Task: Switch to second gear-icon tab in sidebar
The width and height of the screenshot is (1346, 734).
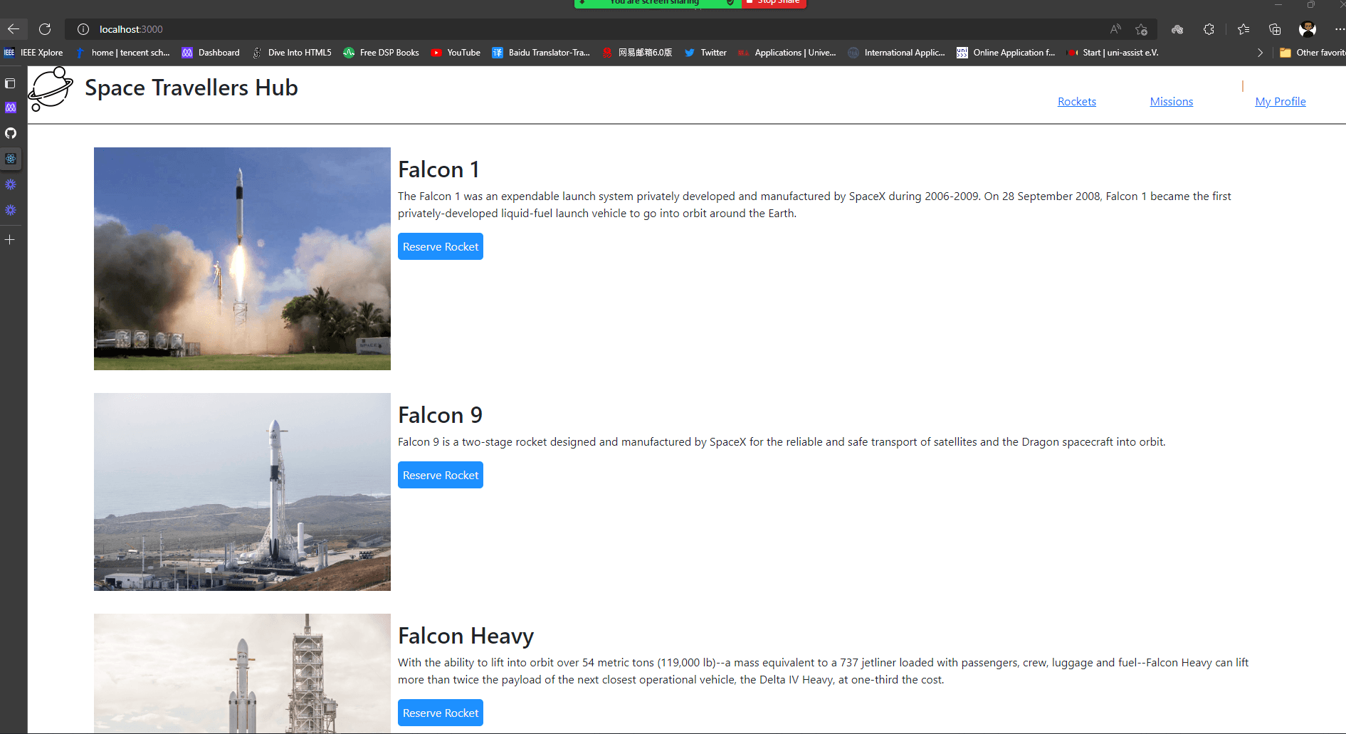Action: pyautogui.click(x=11, y=210)
